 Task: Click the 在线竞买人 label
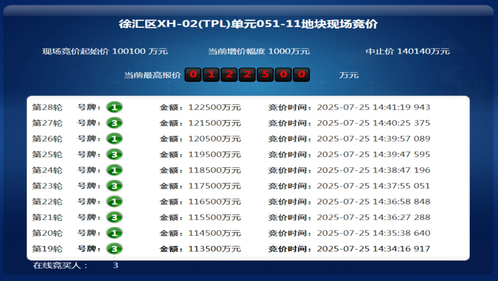[60, 265]
